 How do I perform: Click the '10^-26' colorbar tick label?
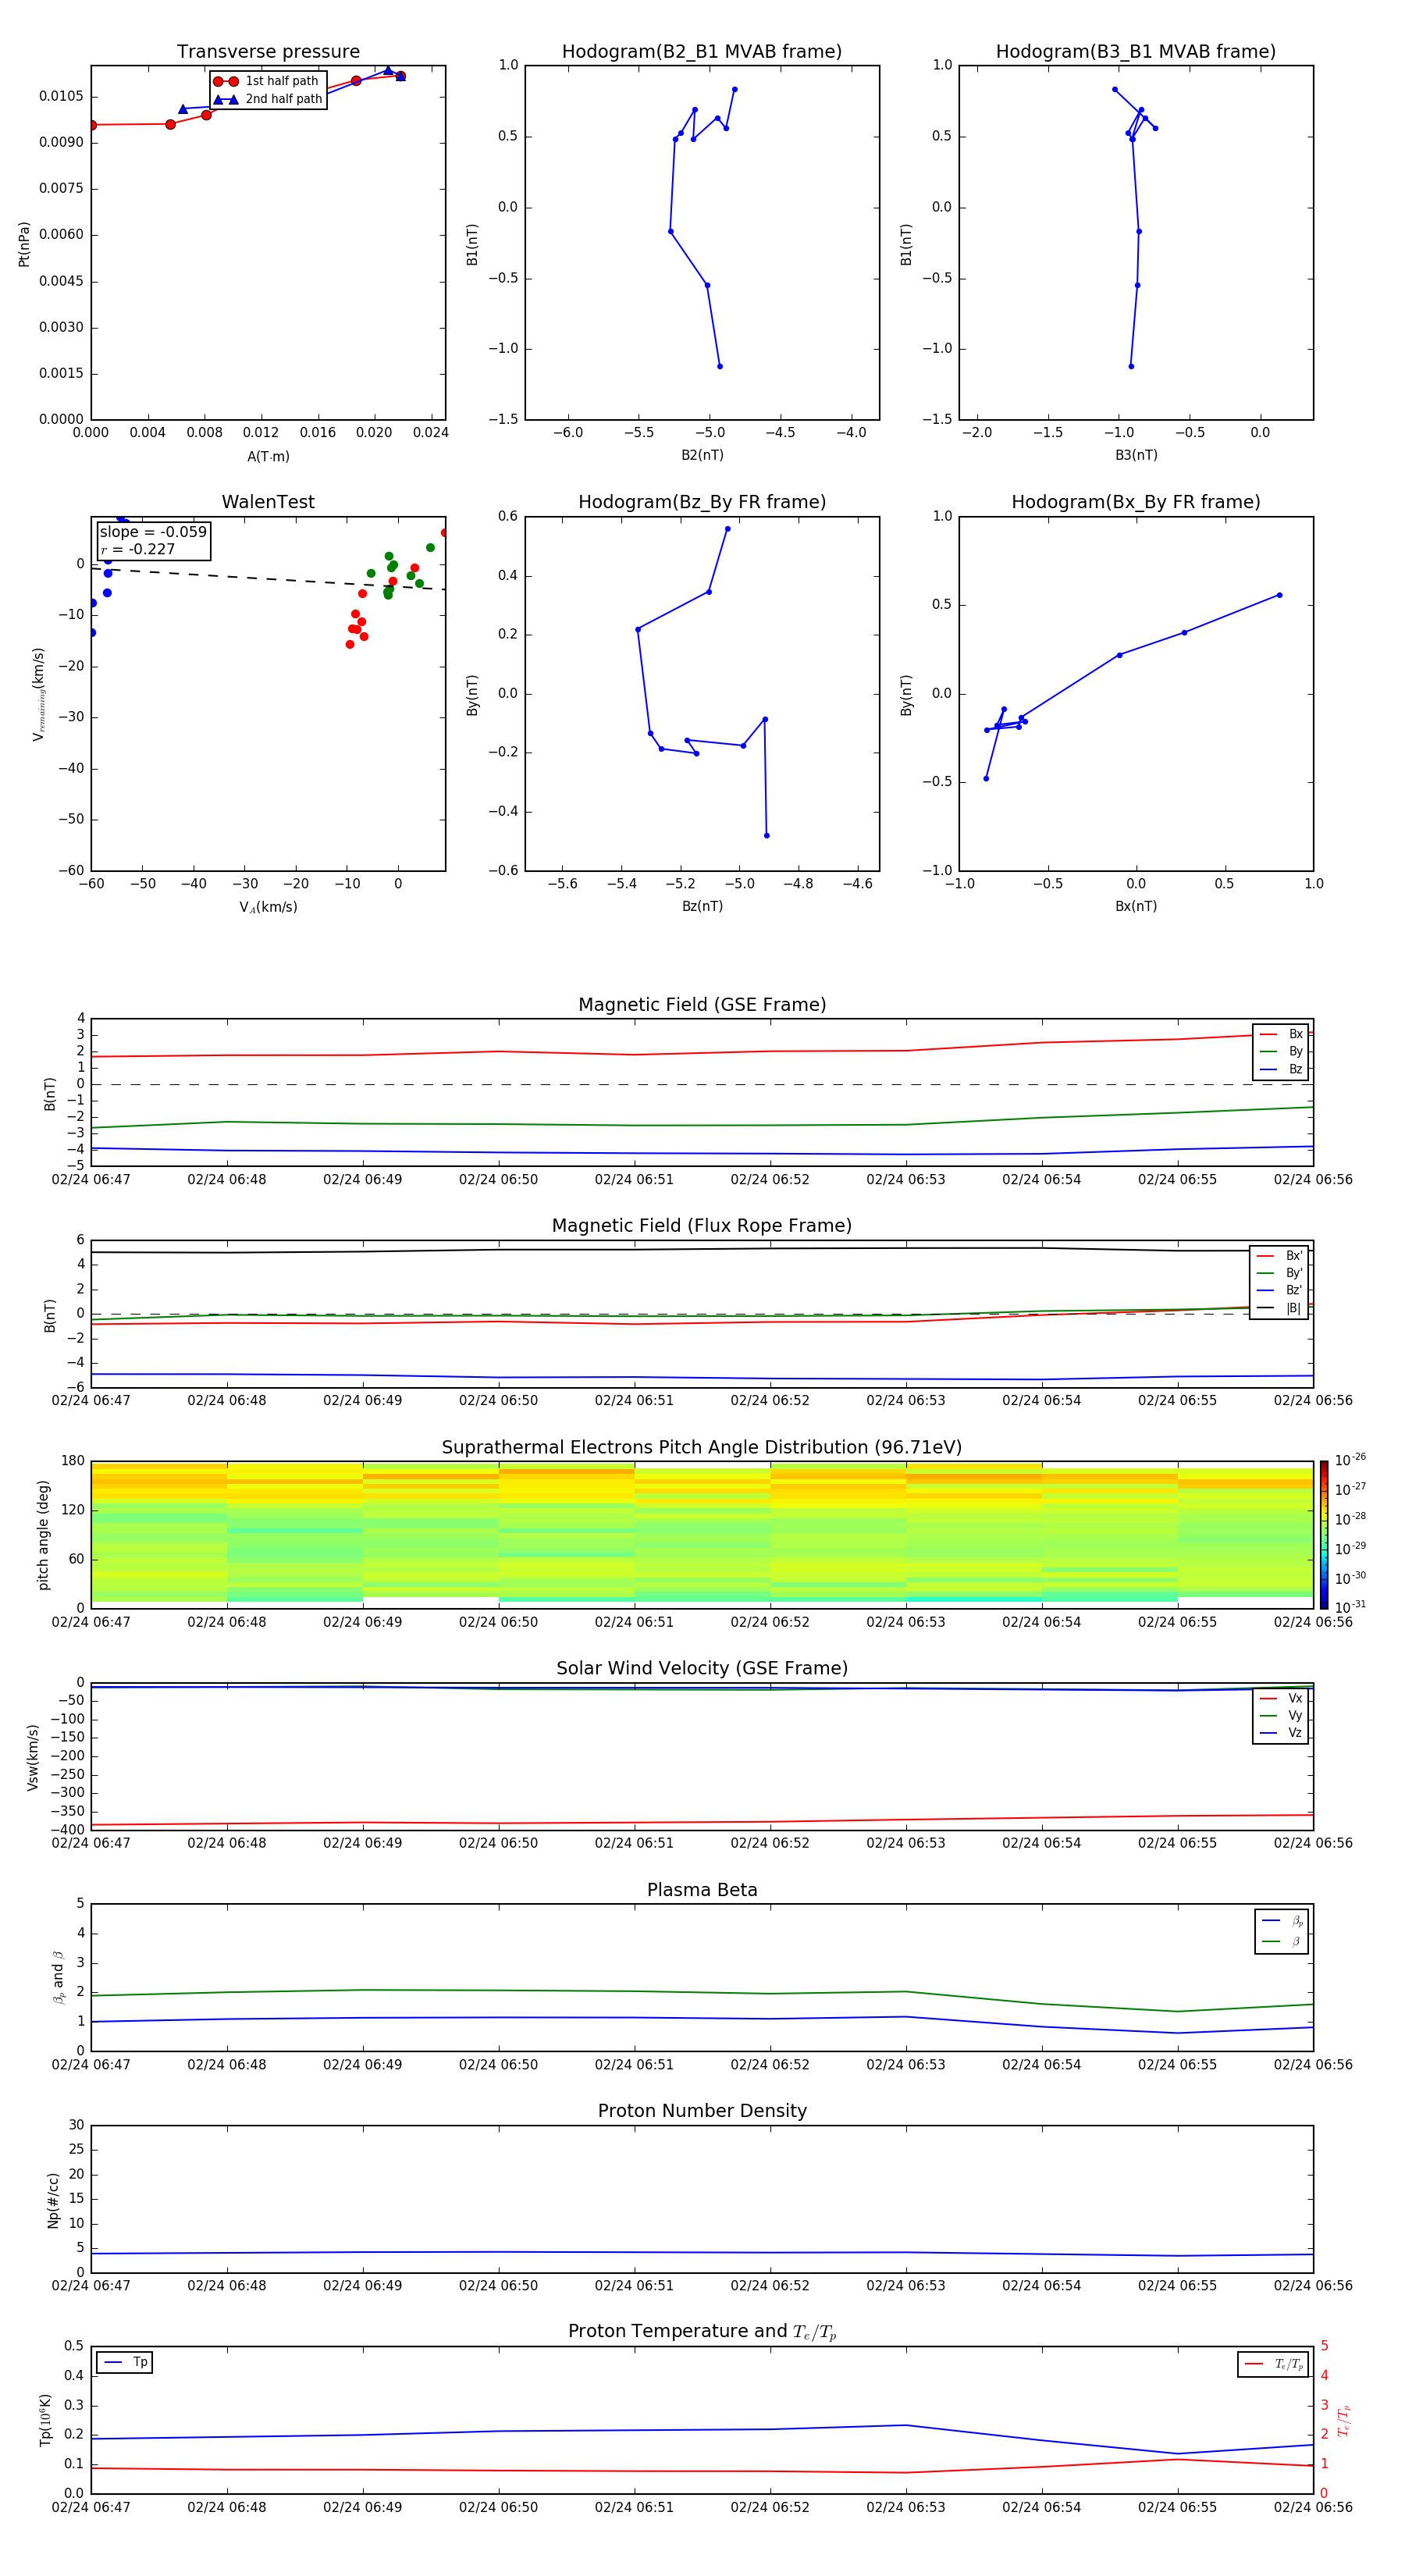pos(1350,1460)
